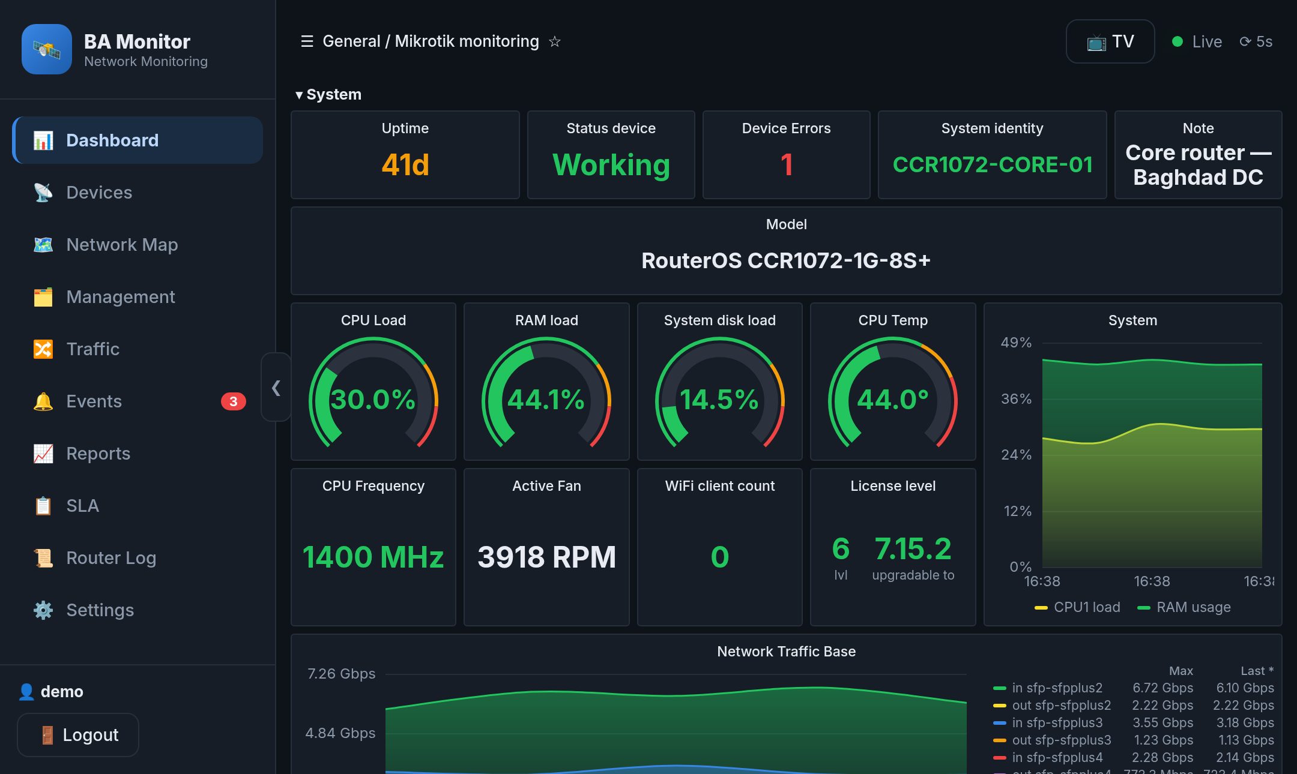Open the Management section
The height and width of the screenshot is (774, 1297).
pos(138,297)
